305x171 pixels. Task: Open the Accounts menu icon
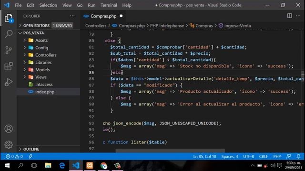click(x=9, y=129)
